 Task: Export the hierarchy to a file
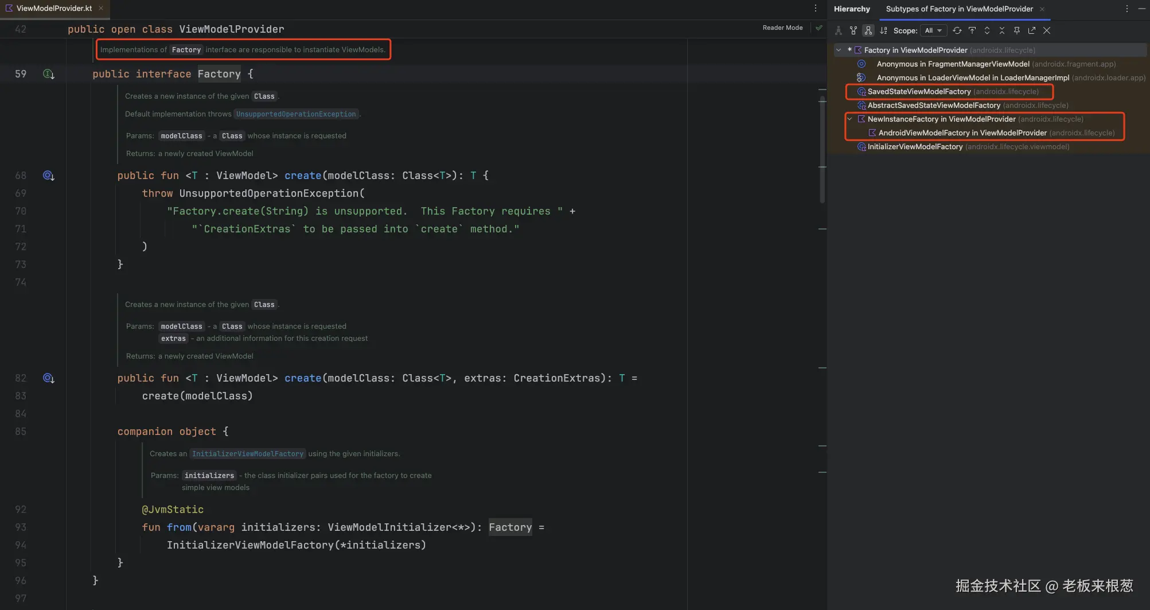coord(1032,30)
